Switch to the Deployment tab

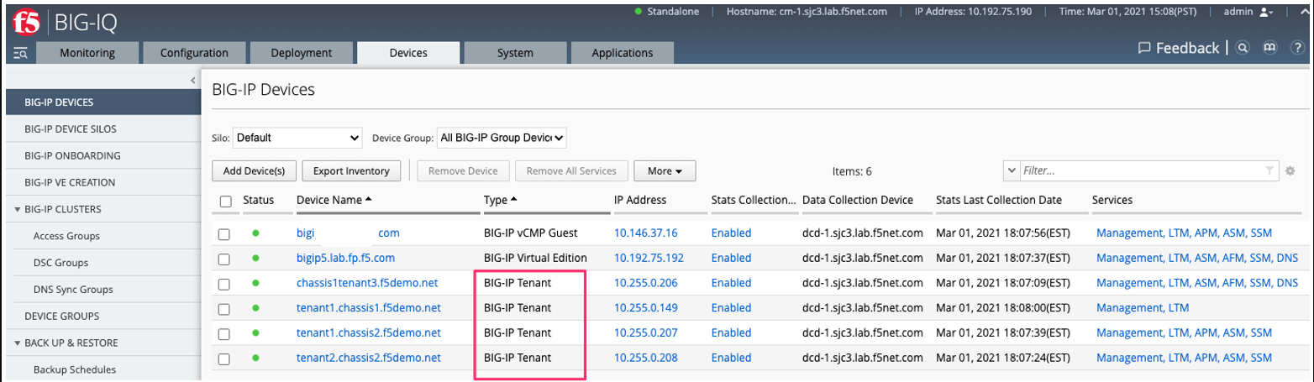(x=301, y=53)
